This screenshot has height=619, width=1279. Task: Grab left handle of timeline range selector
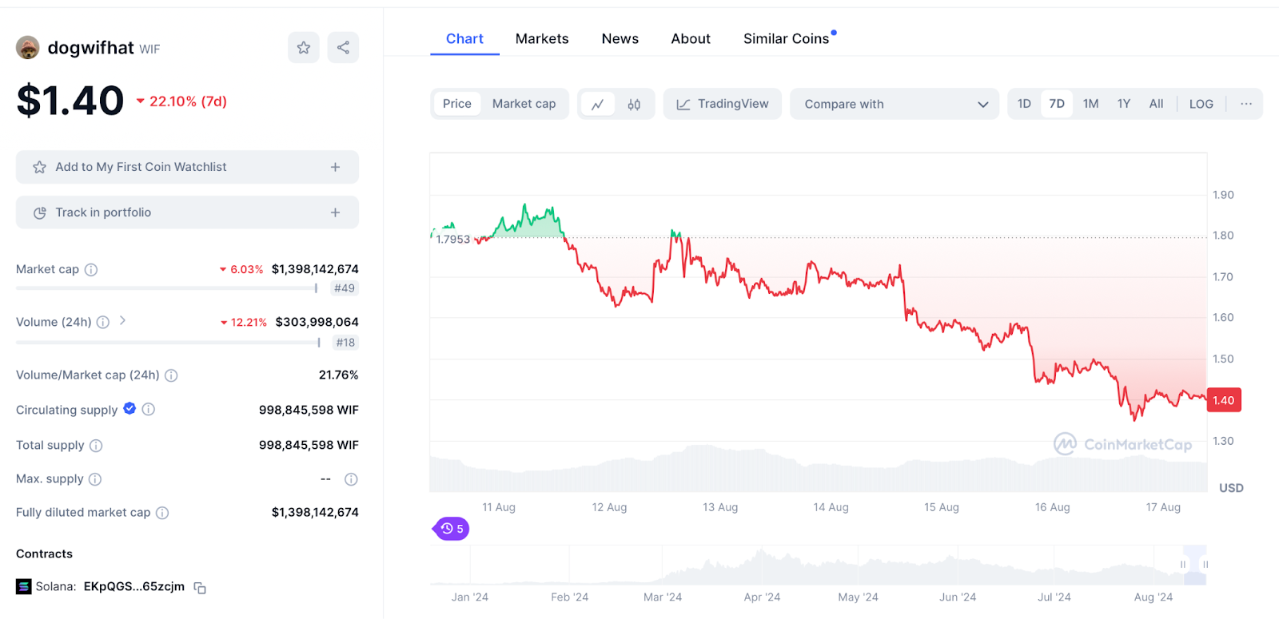click(1183, 565)
